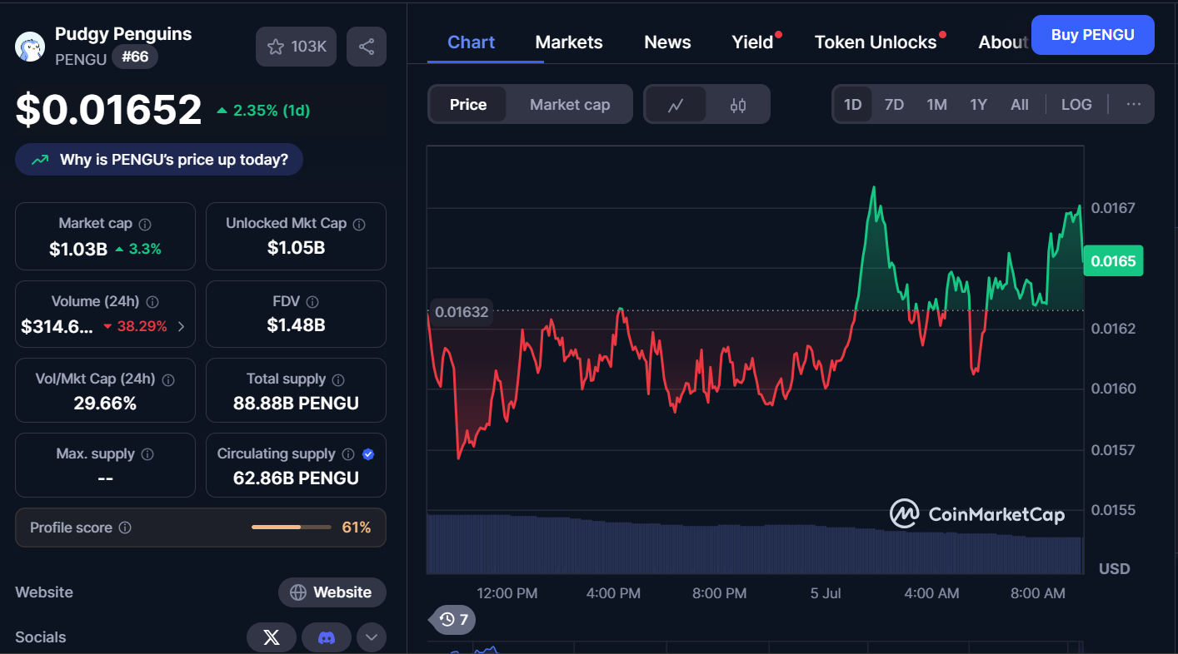Image resolution: width=1178 pixels, height=654 pixels.
Task: Click the 0.01632 opening price marker
Action: [462, 312]
